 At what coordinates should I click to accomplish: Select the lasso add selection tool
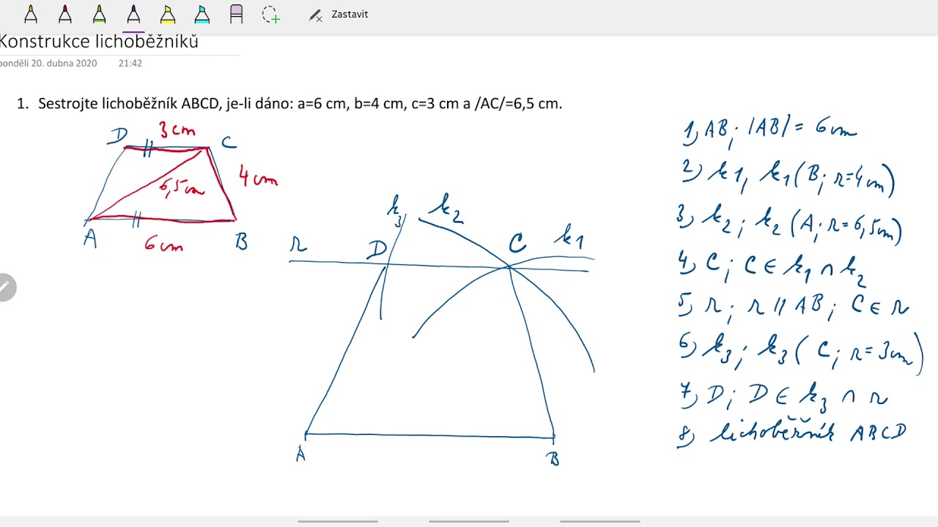click(x=271, y=15)
